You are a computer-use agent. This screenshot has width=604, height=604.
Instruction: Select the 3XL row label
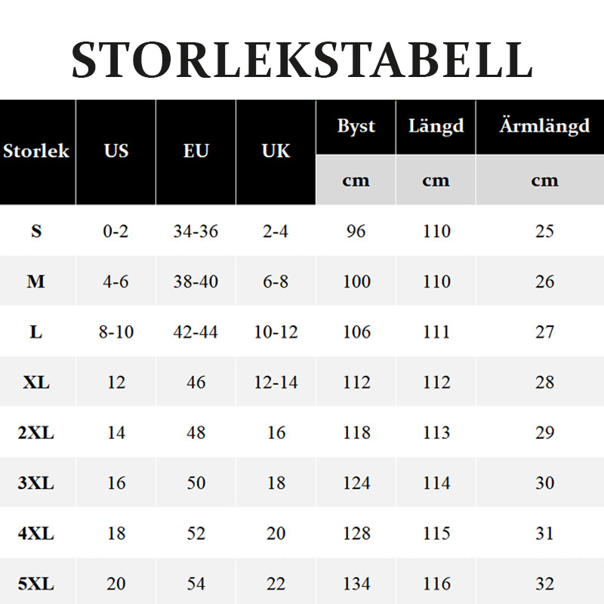(35, 483)
